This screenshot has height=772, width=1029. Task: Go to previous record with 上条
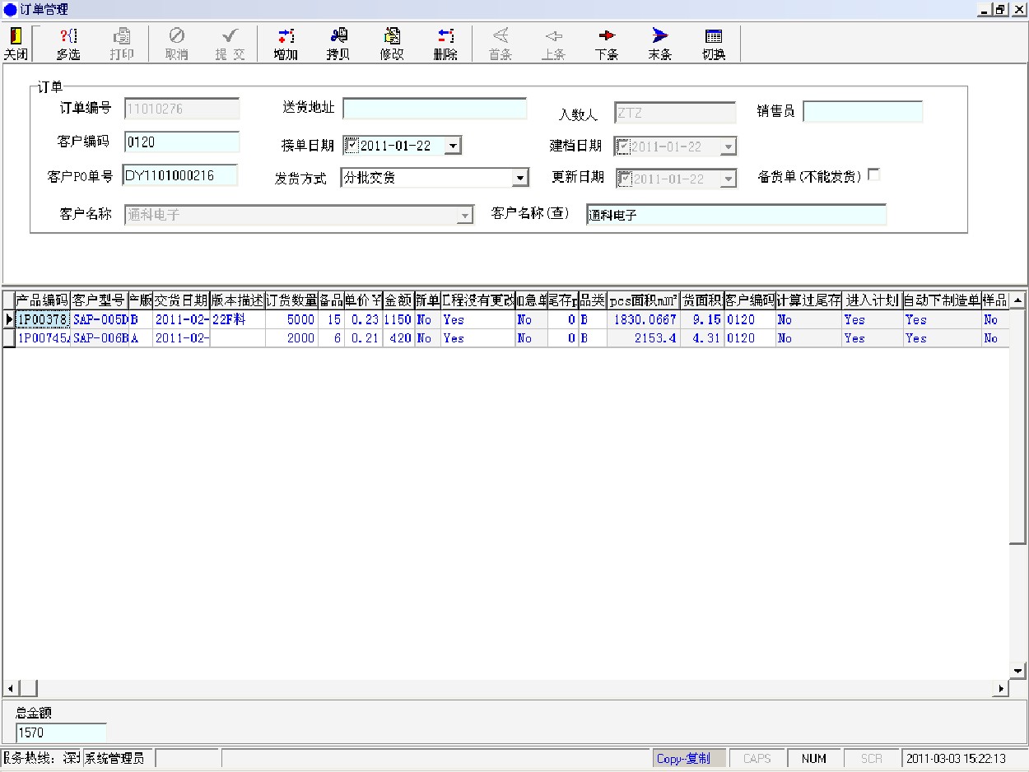coord(553,44)
